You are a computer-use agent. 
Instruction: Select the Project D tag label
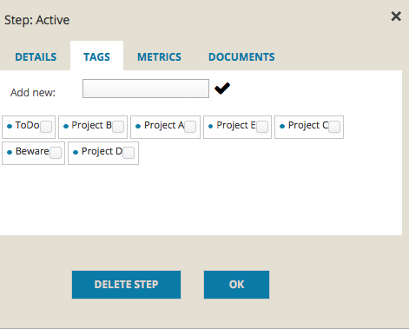click(102, 152)
